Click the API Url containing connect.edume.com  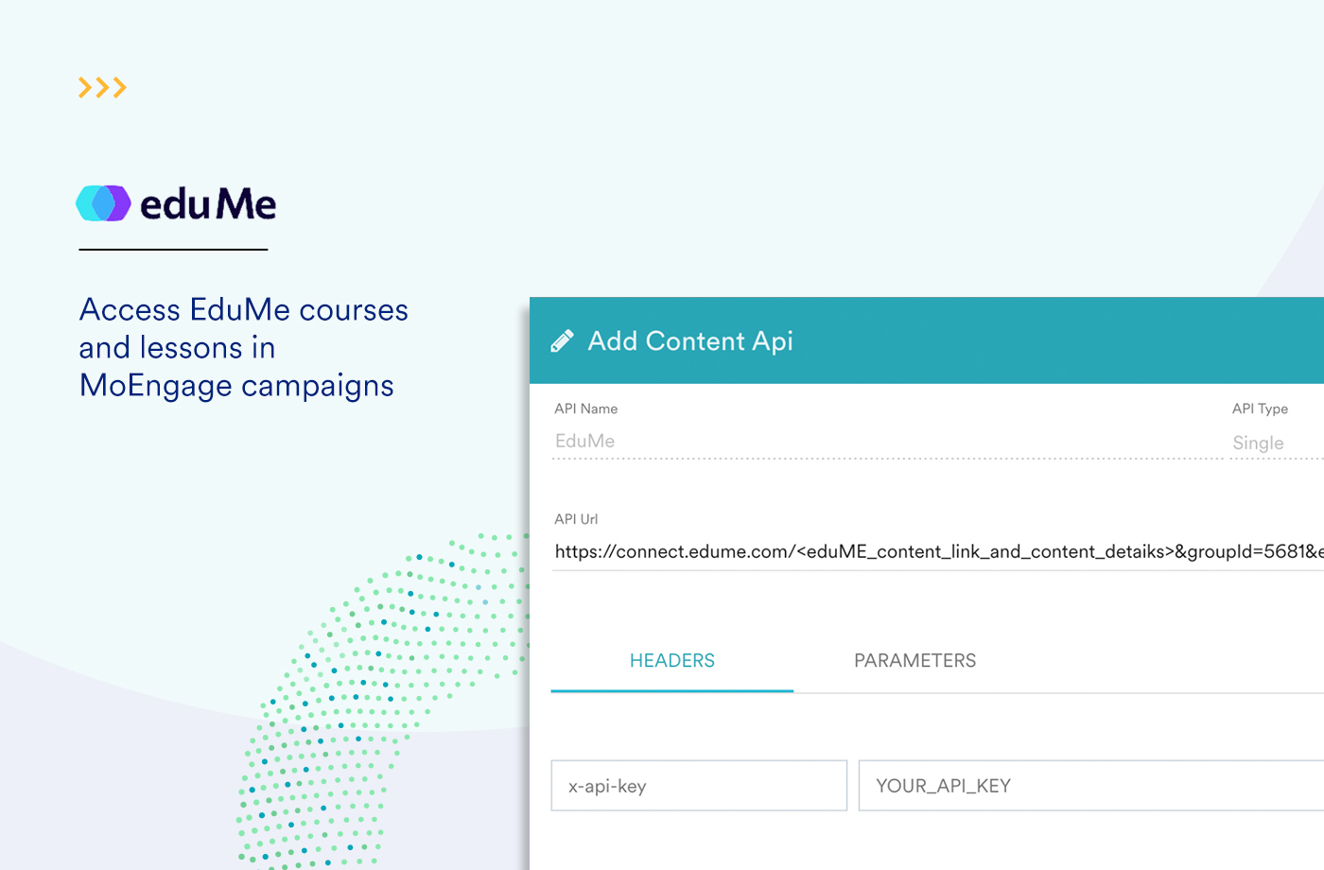[936, 551]
